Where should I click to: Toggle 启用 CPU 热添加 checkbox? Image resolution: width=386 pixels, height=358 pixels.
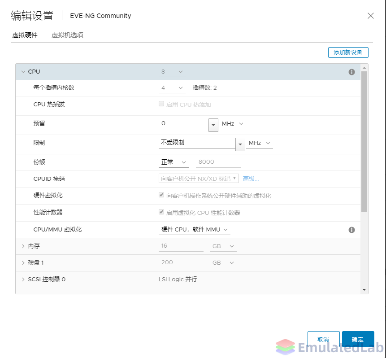tap(161, 104)
